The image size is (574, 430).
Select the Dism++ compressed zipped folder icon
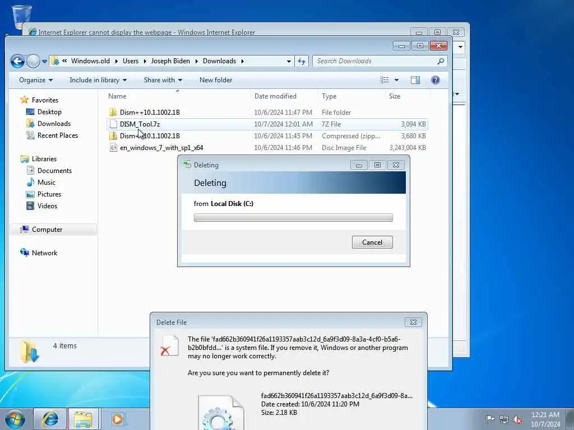[113, 136]
